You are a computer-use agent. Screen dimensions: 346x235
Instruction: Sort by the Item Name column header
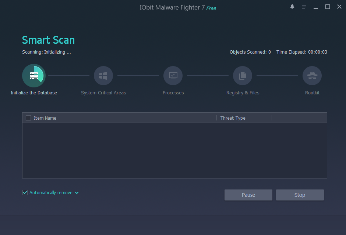(x=45, y=118)
